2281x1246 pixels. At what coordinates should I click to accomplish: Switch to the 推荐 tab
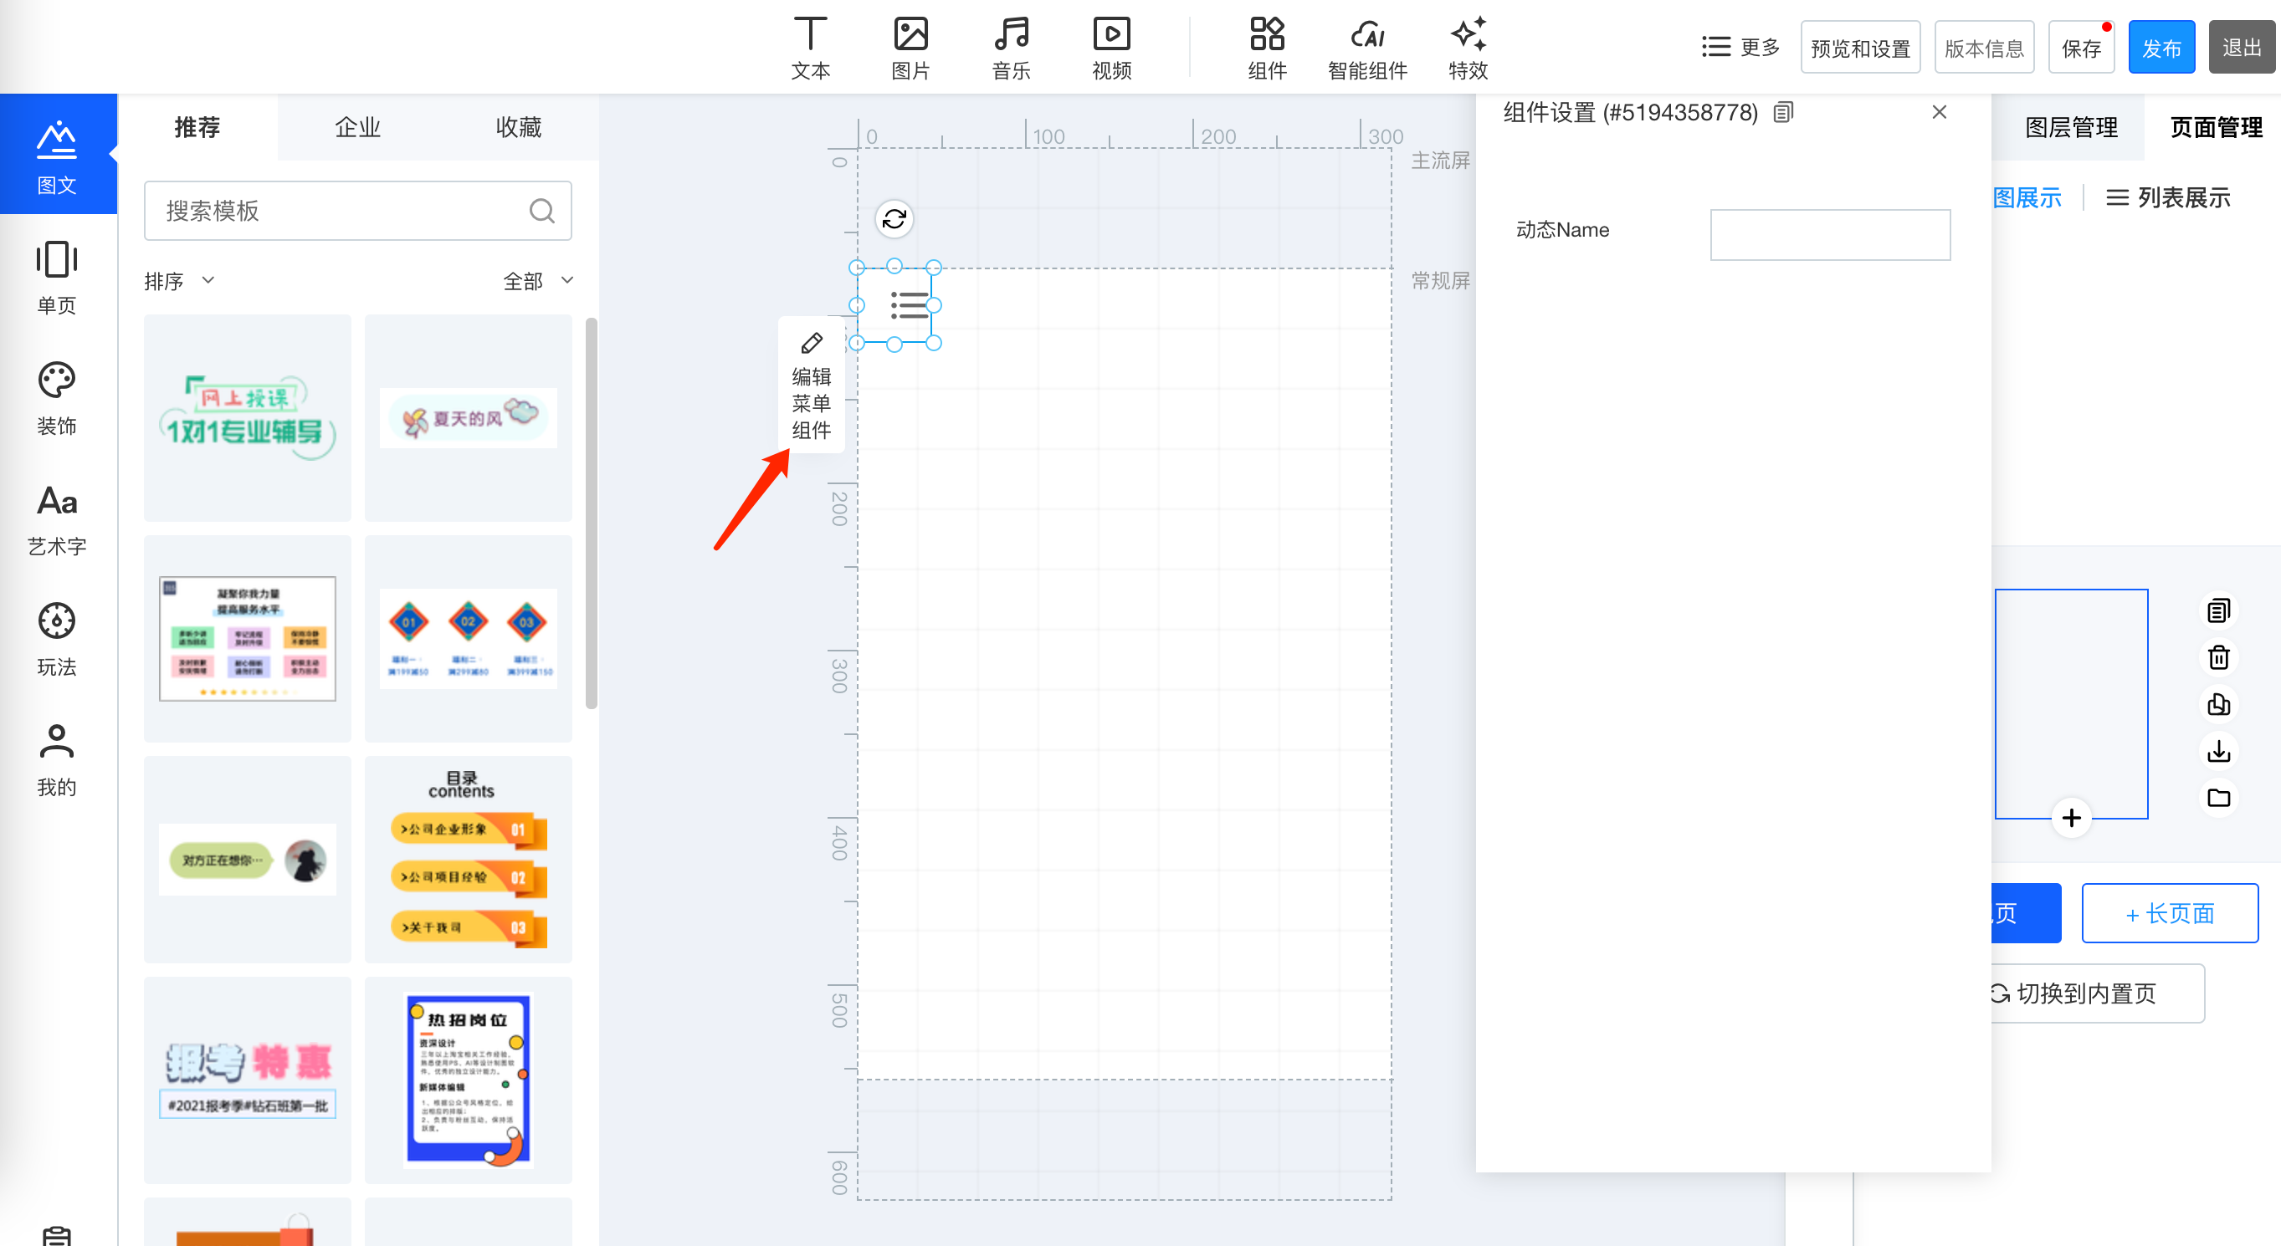197,127
